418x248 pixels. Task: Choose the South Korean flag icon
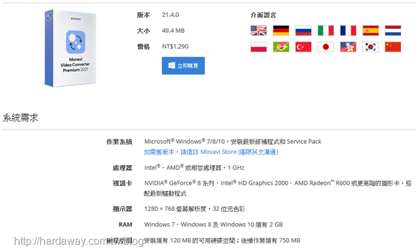click(x=370, y=47)
